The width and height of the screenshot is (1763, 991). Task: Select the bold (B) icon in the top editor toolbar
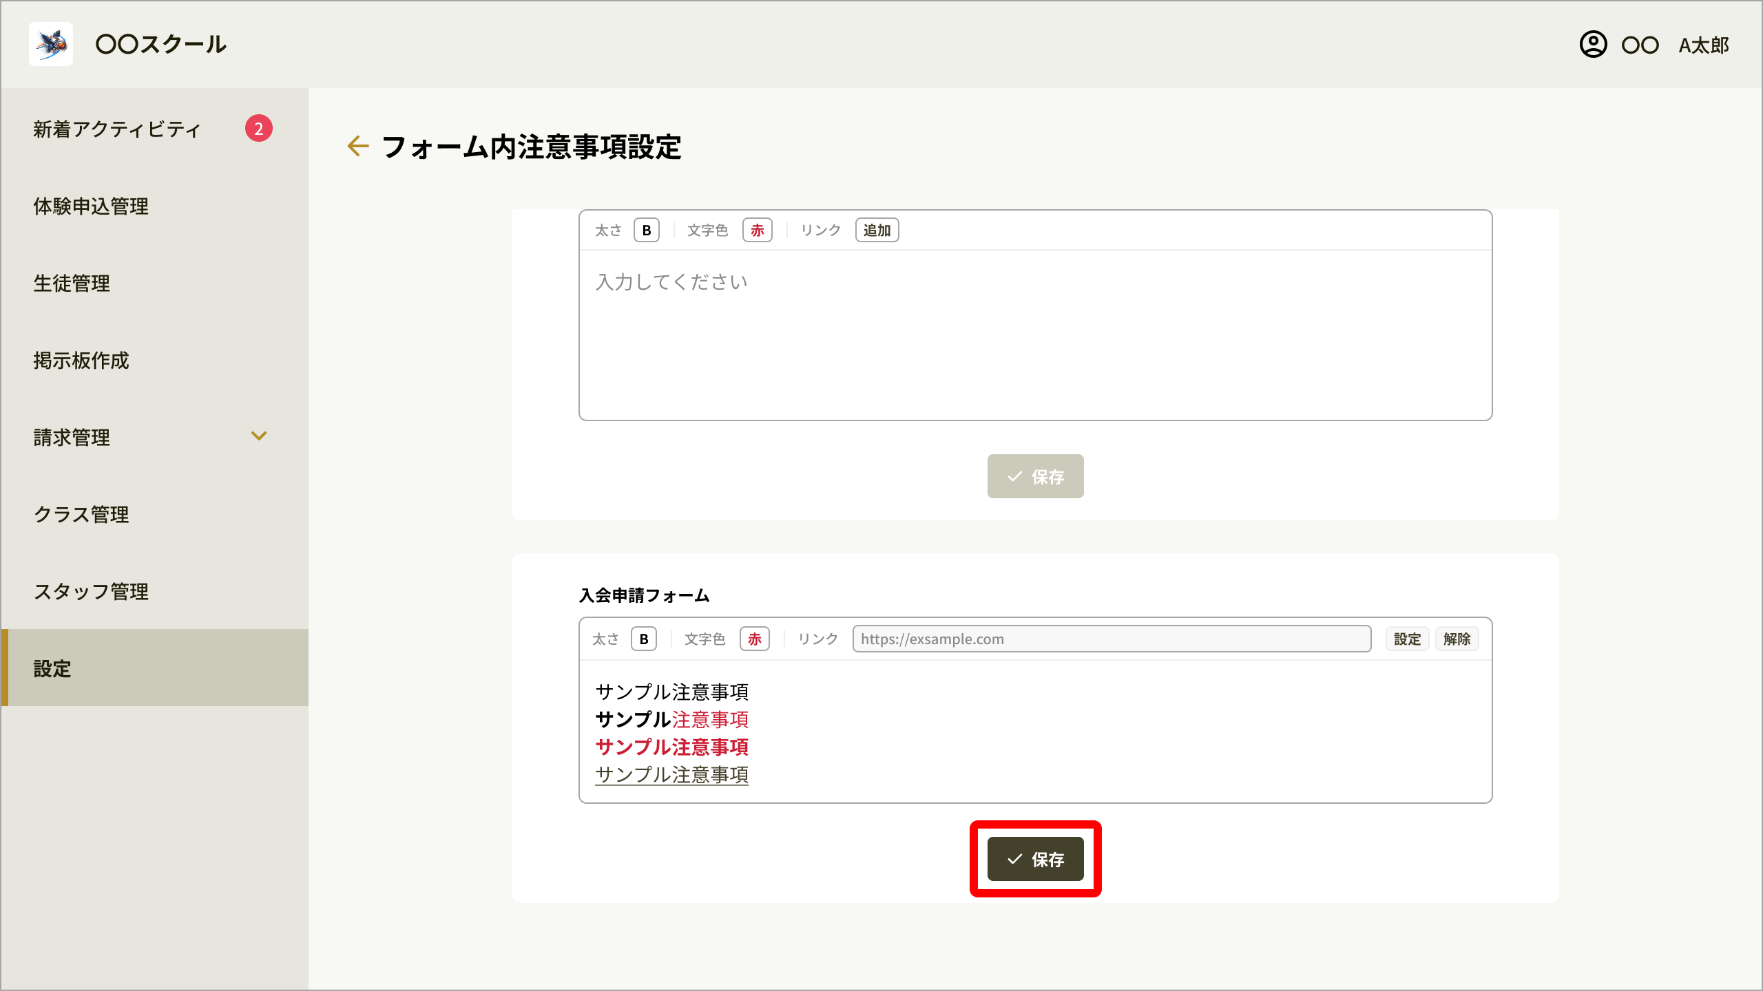[646, 230]
